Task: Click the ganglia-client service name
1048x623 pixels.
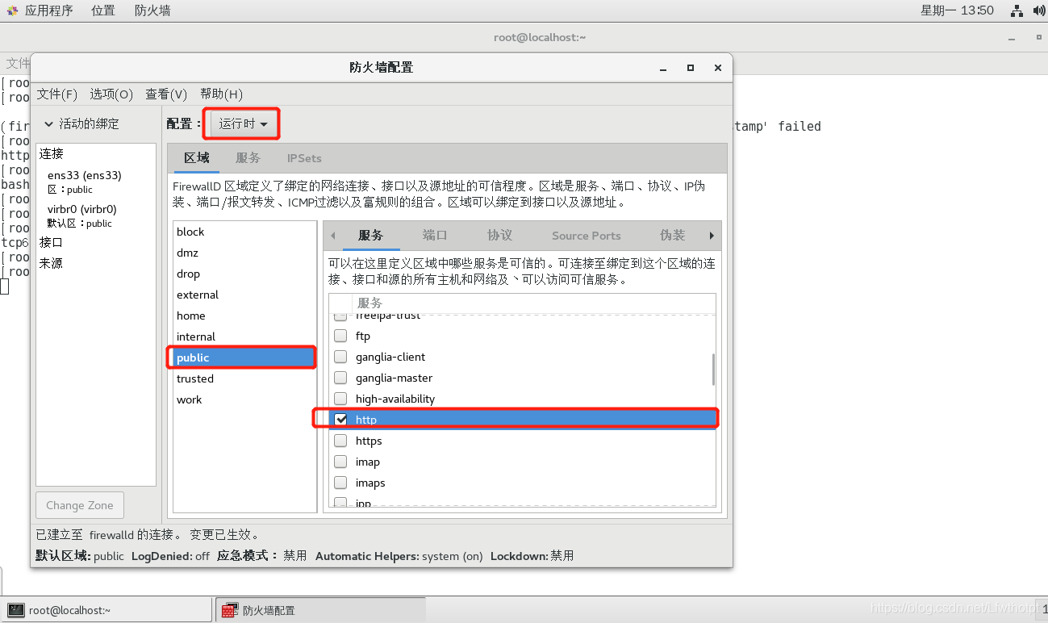Action: point(390,357)
